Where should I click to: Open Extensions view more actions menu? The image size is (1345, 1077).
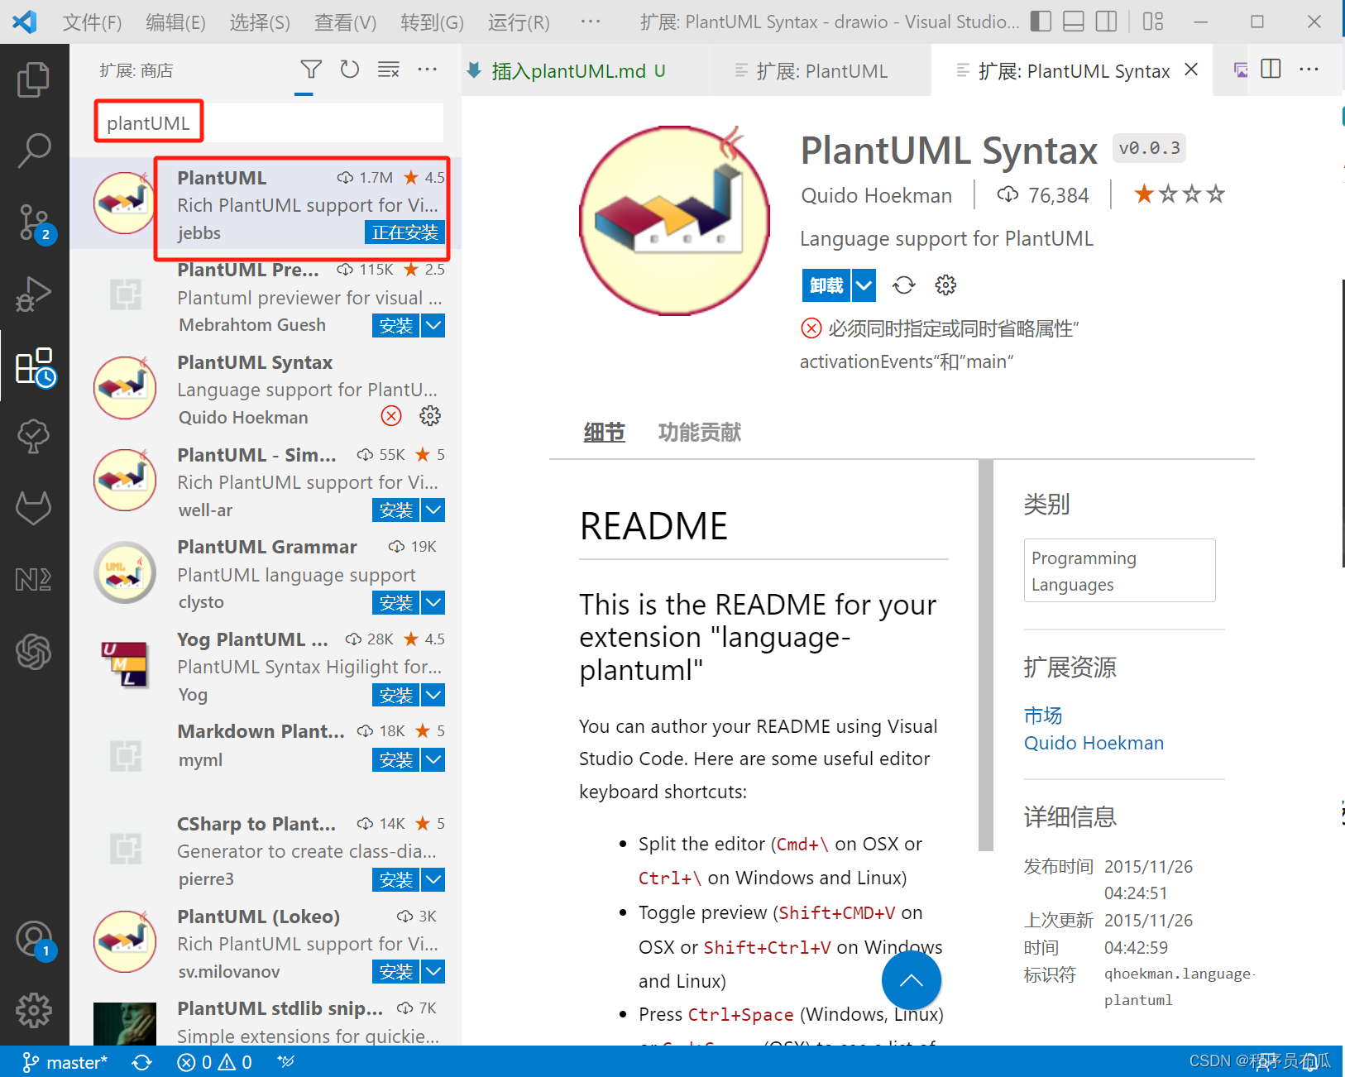point(427,69)
